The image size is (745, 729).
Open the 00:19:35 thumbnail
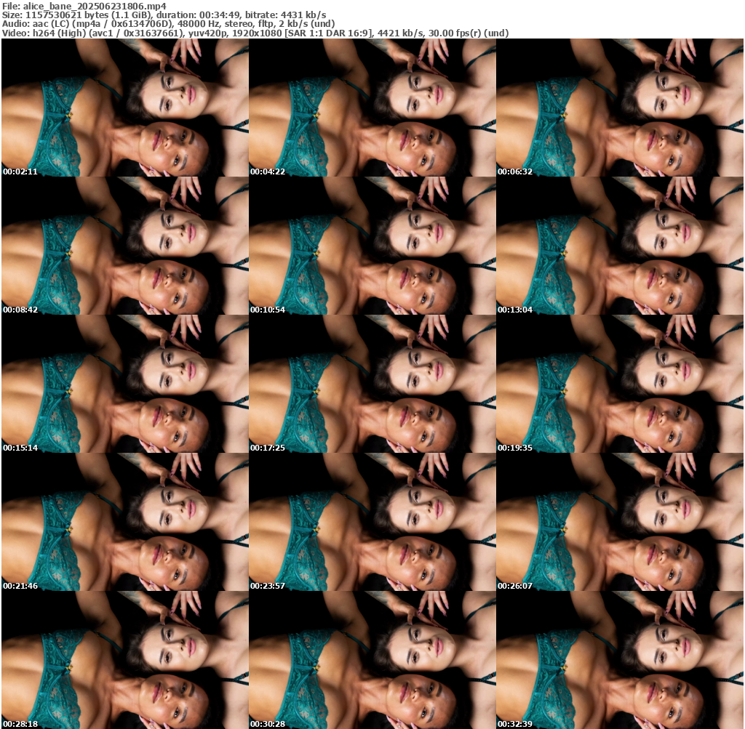(x=620, y=384)
